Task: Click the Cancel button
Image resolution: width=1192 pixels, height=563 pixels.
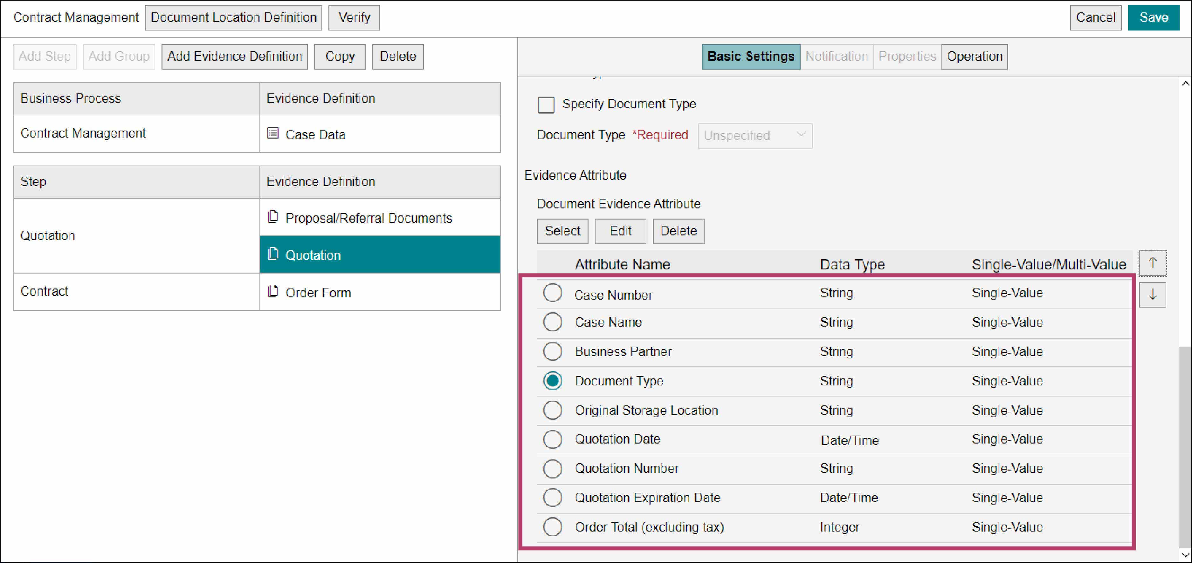Action: coord(1095,18)
